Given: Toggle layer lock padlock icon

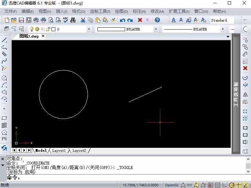Looking at the screenshot, I should click(48, 29).
